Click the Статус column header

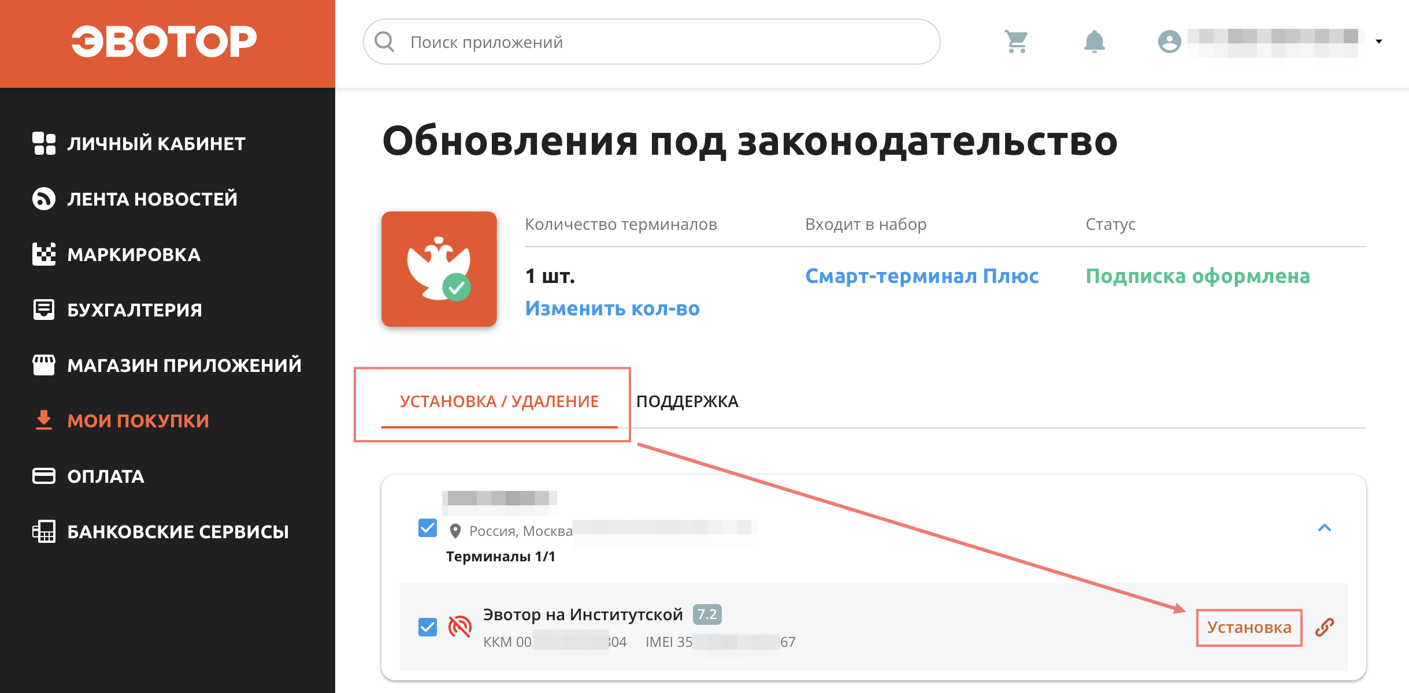tap(1111, 224)
